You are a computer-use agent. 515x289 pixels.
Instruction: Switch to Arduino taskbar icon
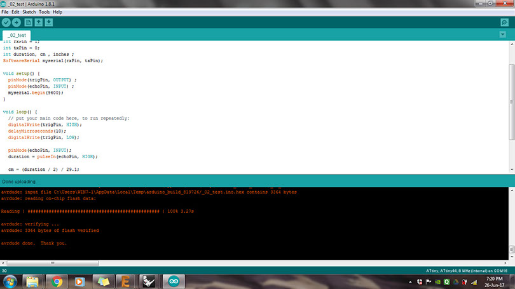174,282
